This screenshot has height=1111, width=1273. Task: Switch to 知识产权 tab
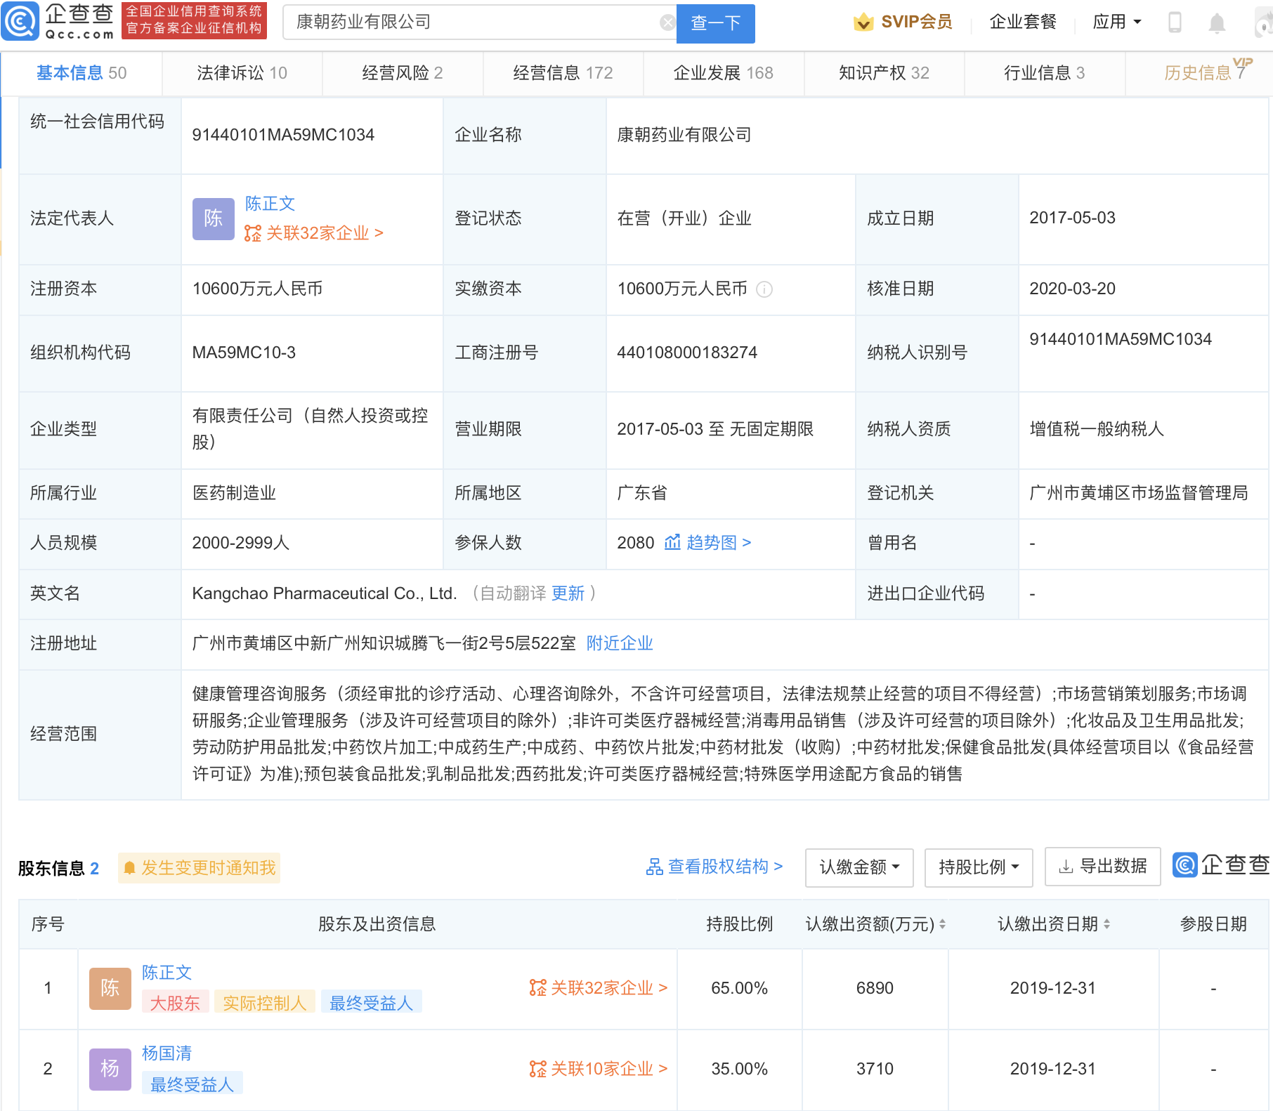pyautogui.click(x=884, y=73)
